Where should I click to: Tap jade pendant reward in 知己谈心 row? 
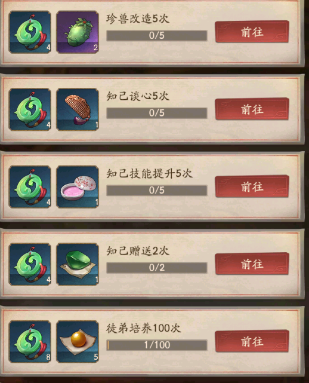(30, 109)
